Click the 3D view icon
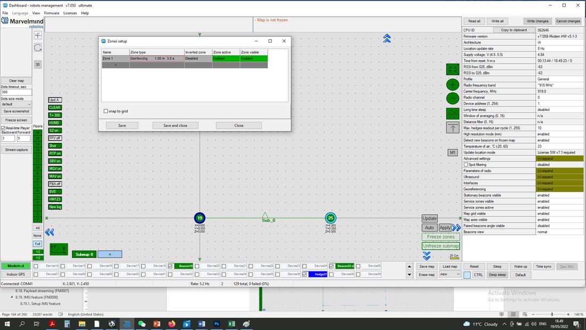Screen dimensions: 586x330 tap(38, 65)
